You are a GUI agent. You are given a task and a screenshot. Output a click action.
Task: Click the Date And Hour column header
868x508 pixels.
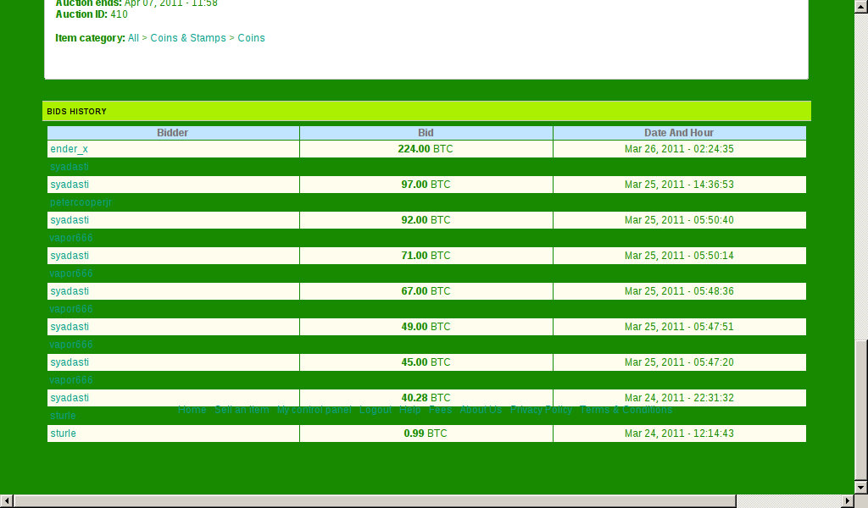(679, 133)
